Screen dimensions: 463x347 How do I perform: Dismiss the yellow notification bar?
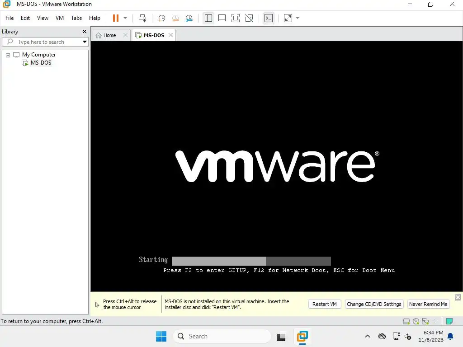[x=458, y=297]
